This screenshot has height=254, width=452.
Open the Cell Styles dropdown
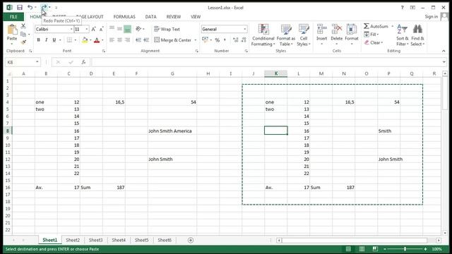[304, 35]
